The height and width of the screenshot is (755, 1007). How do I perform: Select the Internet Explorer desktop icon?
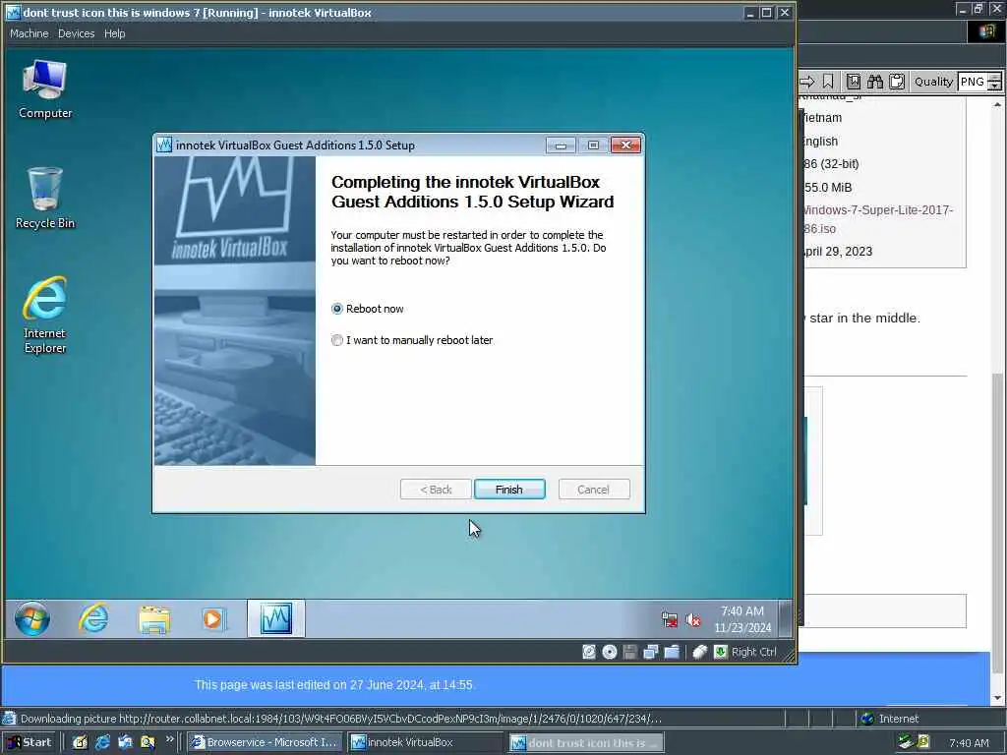45,316
